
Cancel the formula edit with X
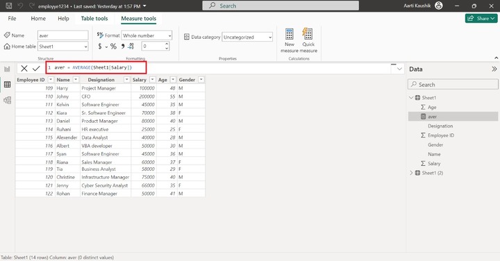(x=24, y=68)
